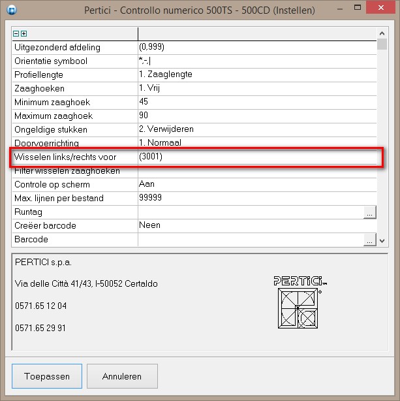This screenshot has width=400, height=401.
Task: Select Uitgezonderd afdeling property label
Action: pos(57,47)
